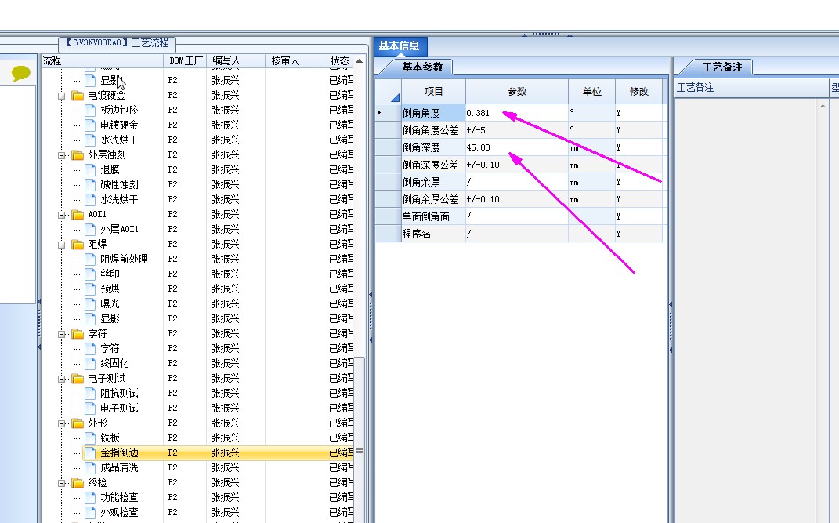The width and height of the screenshot is (839, 523).
Task: Click the 倒角余厚 parameter cell
Action: click(x=517, y=182)
